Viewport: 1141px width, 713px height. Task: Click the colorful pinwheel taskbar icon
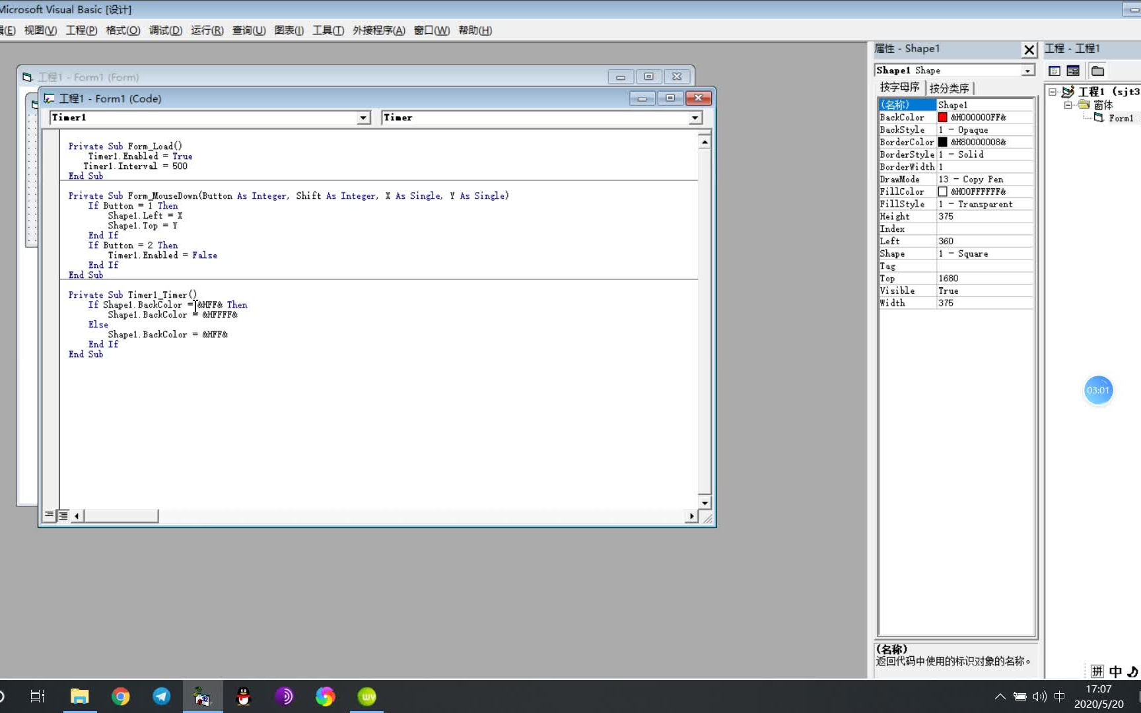325,696
